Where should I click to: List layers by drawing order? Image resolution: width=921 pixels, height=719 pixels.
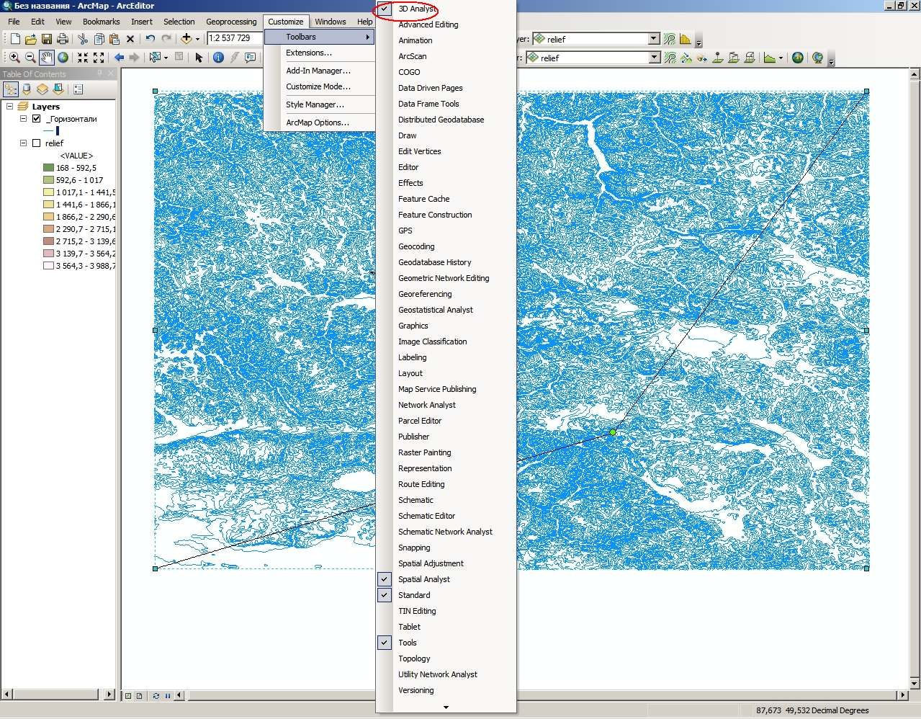click(11, 89)
